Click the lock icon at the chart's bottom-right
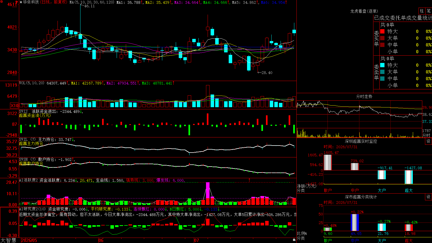 pos(294,239)
